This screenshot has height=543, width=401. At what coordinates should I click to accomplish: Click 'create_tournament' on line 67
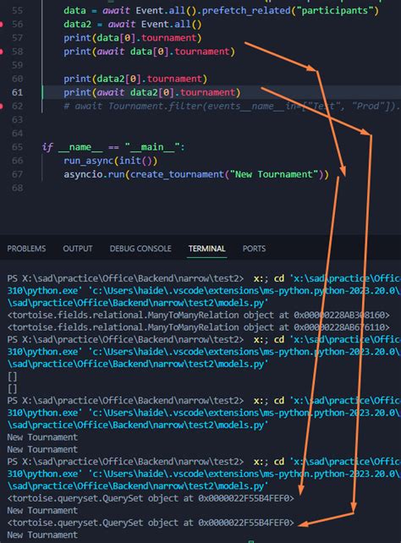point(177,174)
